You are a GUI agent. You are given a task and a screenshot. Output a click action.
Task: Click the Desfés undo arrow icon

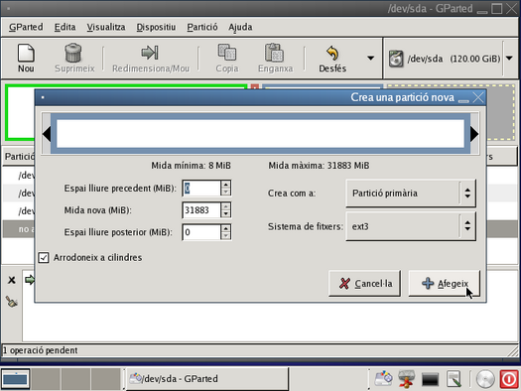point(332,53)
